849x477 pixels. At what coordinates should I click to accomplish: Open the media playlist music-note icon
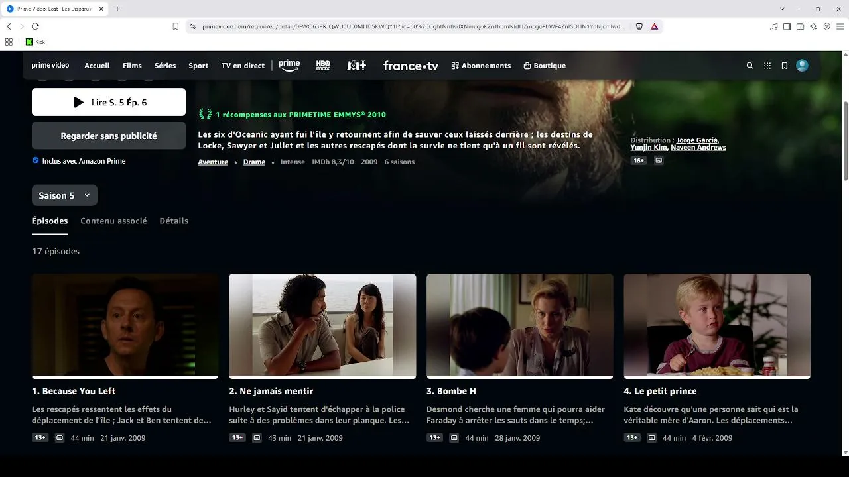coord(774,26)
